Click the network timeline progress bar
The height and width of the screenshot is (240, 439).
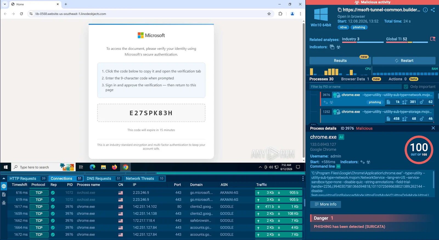click(153, 173)
